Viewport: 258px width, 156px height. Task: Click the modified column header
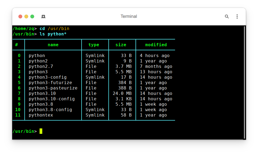point(156,45)
